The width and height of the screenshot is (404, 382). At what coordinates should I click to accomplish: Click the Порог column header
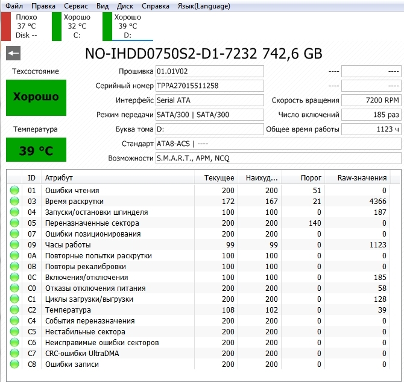point(303,177)
